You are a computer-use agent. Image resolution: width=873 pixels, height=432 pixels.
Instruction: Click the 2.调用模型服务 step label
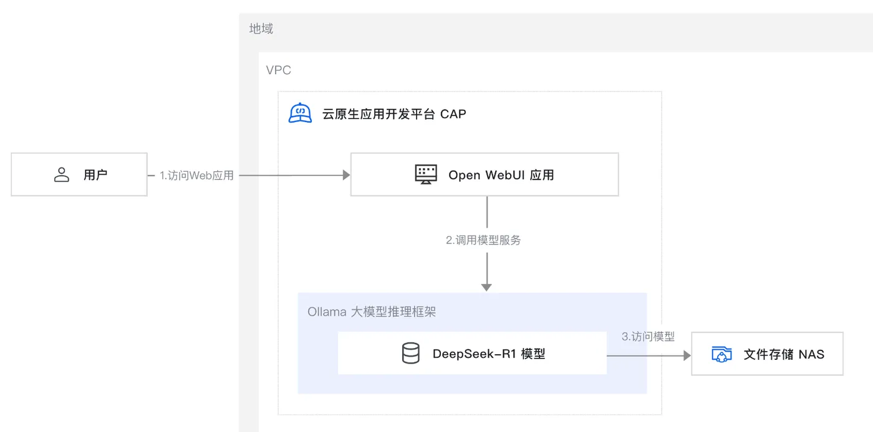[x=483, y=240]
